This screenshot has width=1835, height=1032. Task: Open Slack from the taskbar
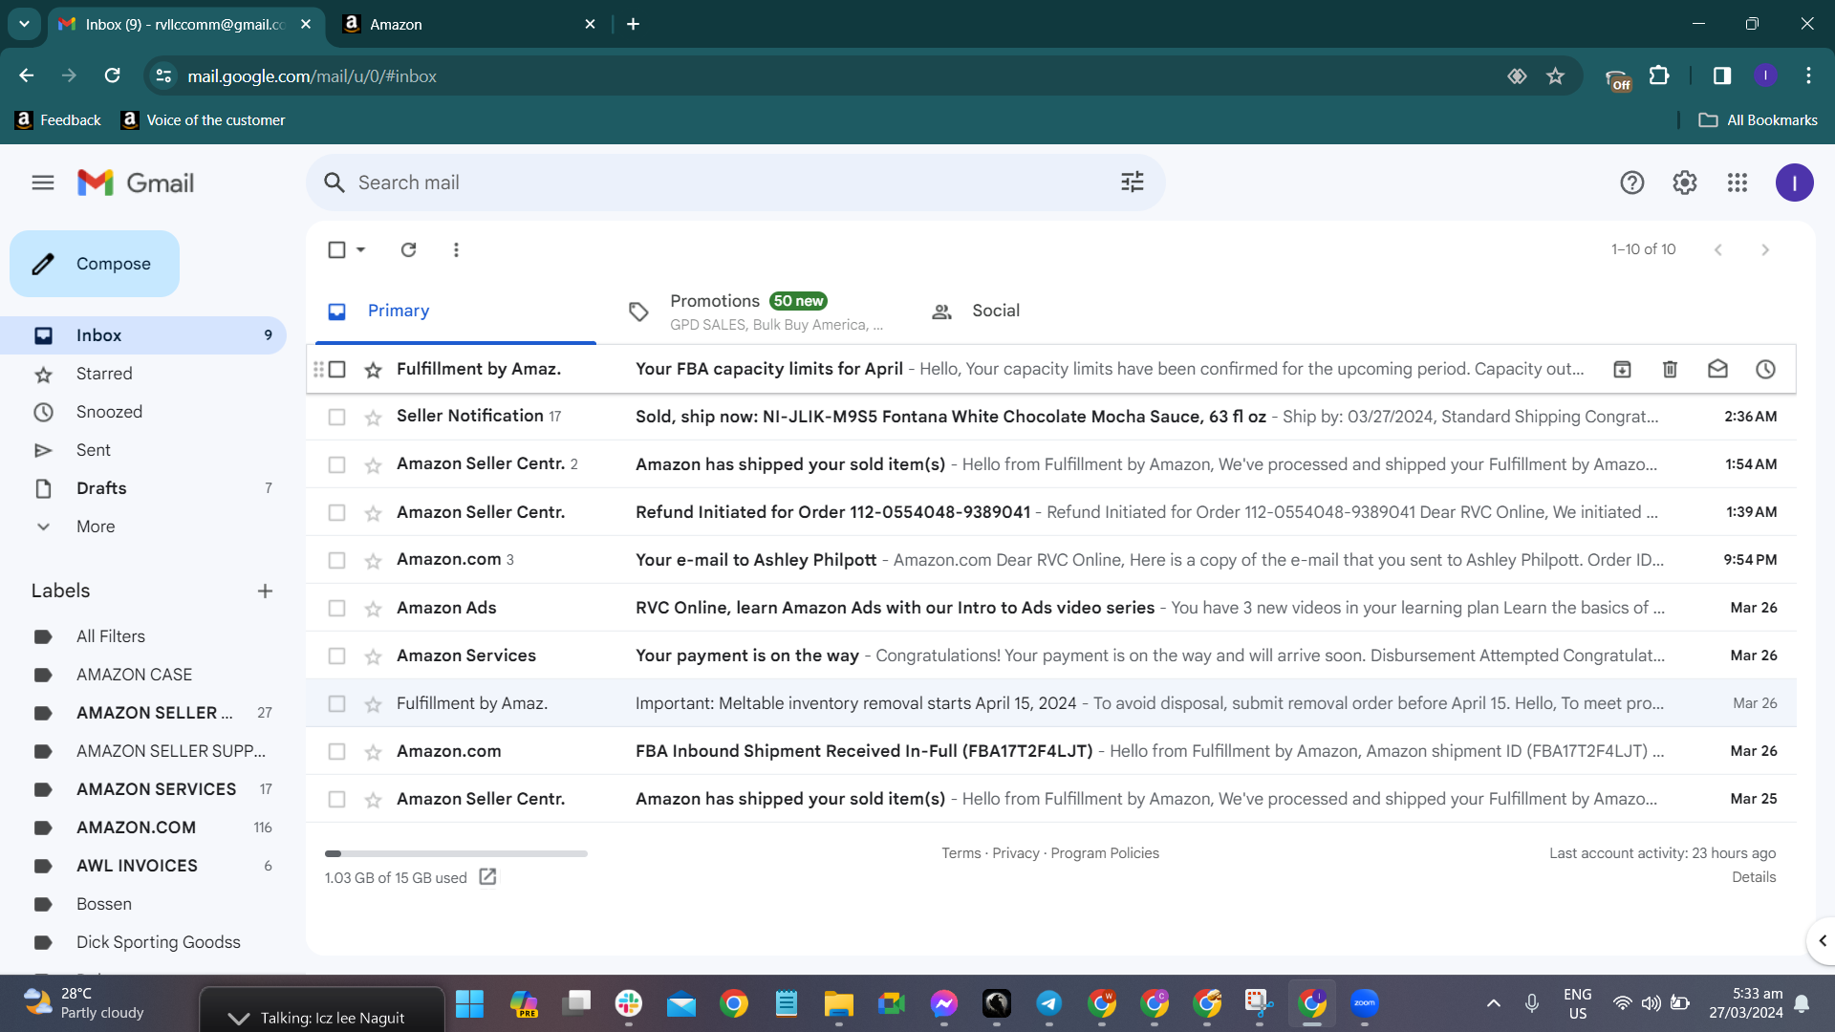tap(629, 1003)
